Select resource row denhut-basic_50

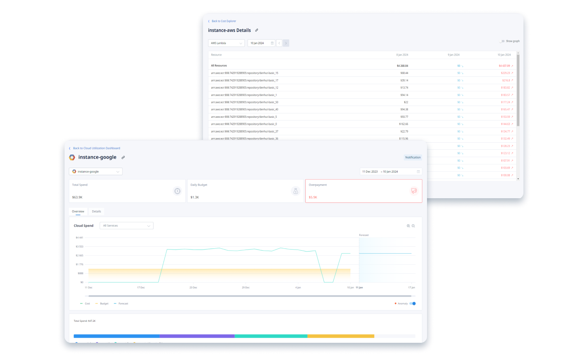tap(362, 102)
